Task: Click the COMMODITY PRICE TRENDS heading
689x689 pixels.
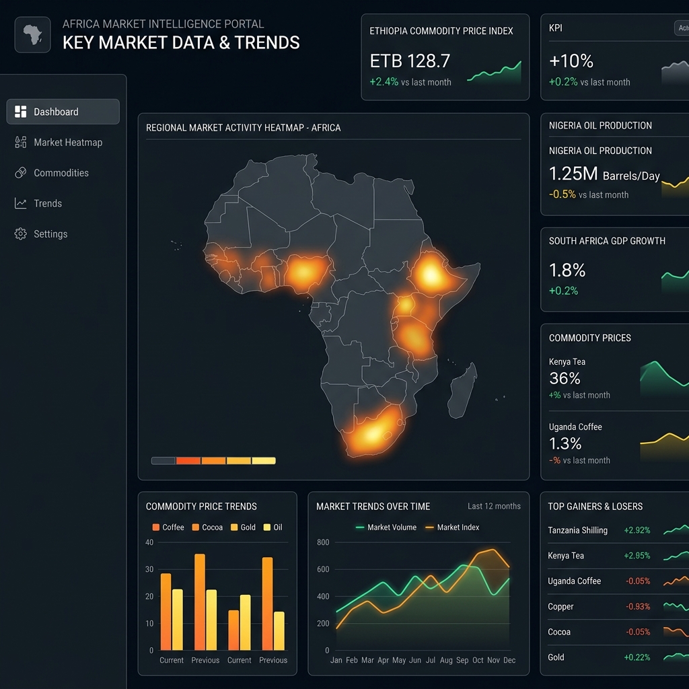Action: tap(201, 507)
